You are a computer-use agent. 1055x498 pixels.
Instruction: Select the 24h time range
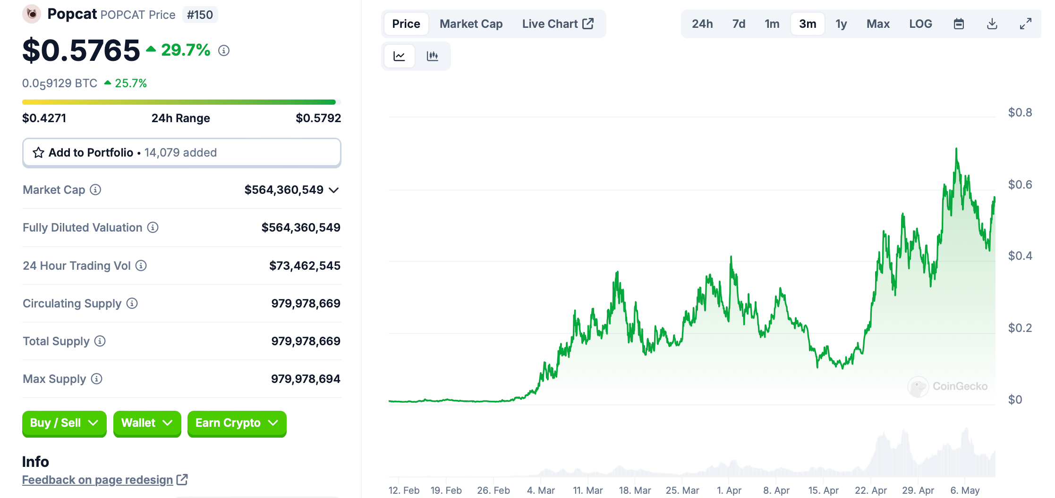702,24
